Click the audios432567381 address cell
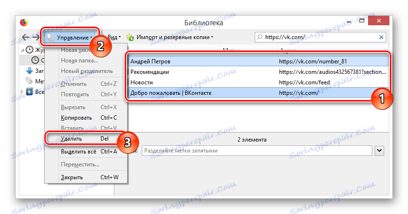 click(x=332, y=72)
